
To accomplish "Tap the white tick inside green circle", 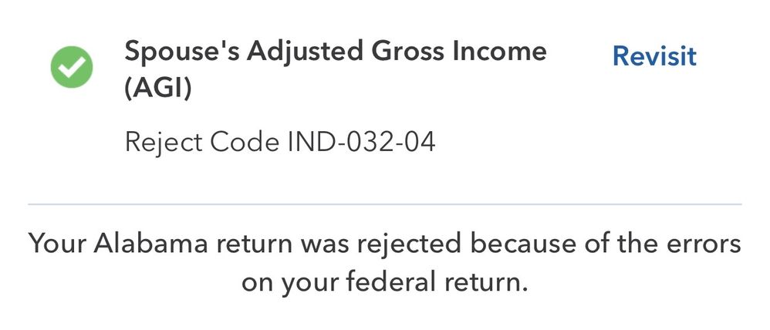I will coord(72,67).
